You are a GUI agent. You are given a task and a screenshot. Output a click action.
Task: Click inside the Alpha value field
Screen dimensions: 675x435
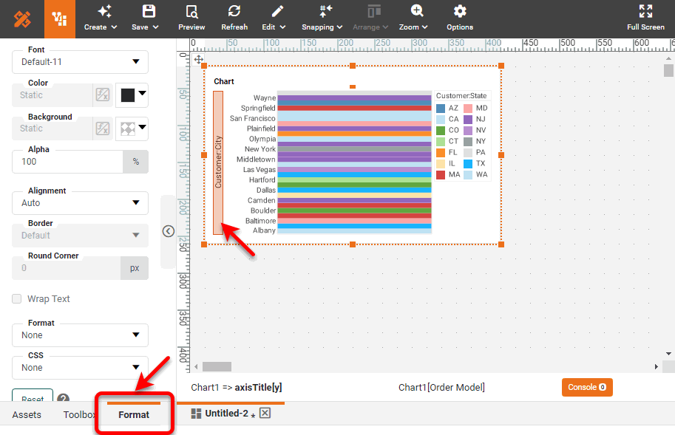click(67, 161)
